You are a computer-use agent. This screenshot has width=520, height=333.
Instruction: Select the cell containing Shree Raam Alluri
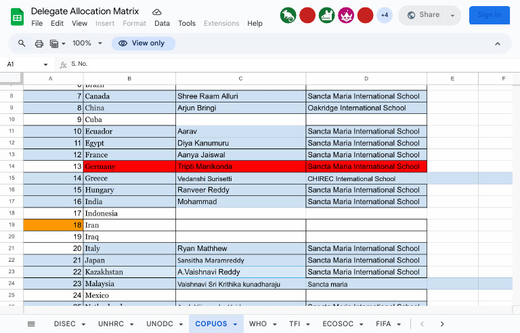pos(240,96)
